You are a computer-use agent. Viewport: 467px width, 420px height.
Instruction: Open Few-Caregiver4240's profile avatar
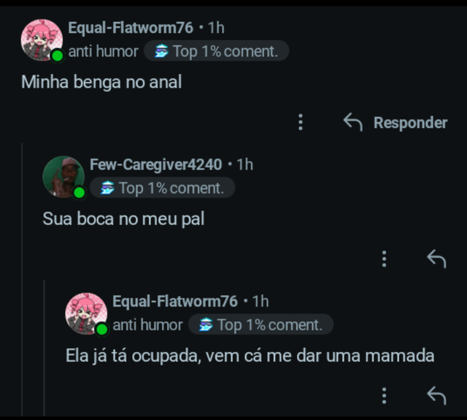[63, 176]
